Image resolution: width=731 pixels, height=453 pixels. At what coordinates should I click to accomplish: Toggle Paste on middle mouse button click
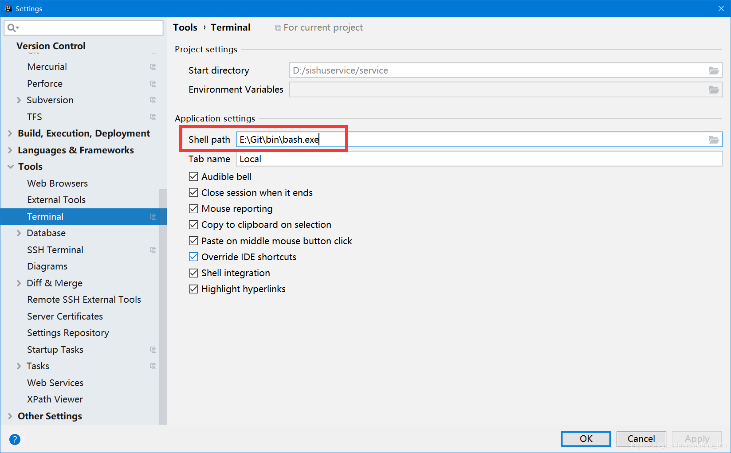click(x=193, y=241)
